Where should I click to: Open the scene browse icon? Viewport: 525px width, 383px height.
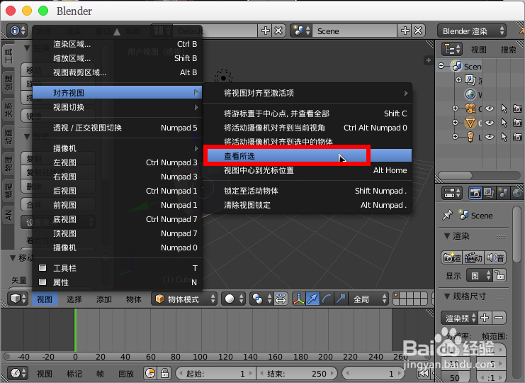(302, 30)
